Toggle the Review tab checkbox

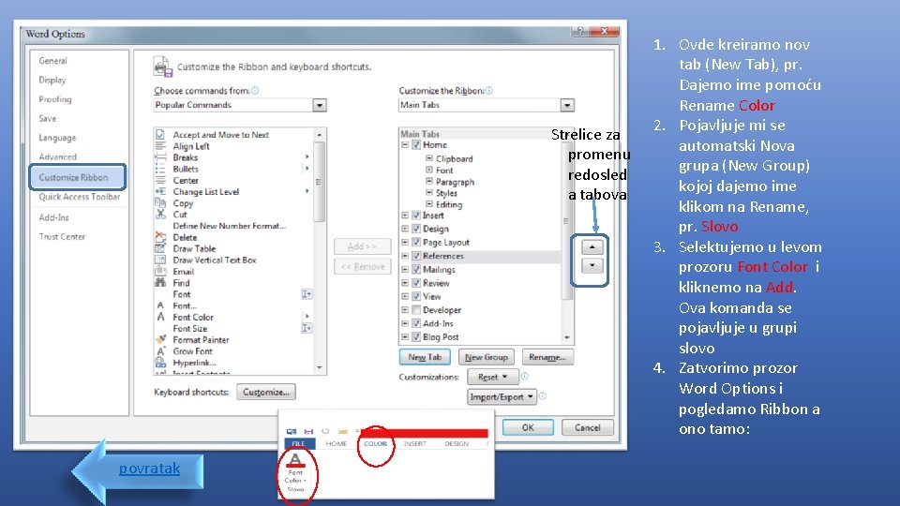pos(416,283)
